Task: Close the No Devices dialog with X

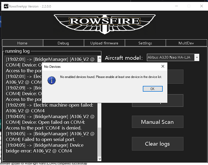Action: (x=163, y=66)
